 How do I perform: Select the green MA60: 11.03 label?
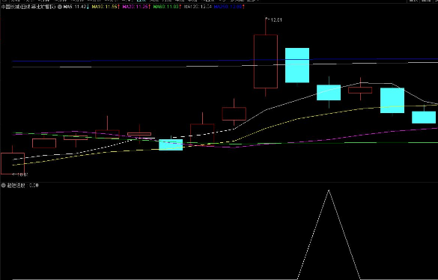tap(167, 7)
